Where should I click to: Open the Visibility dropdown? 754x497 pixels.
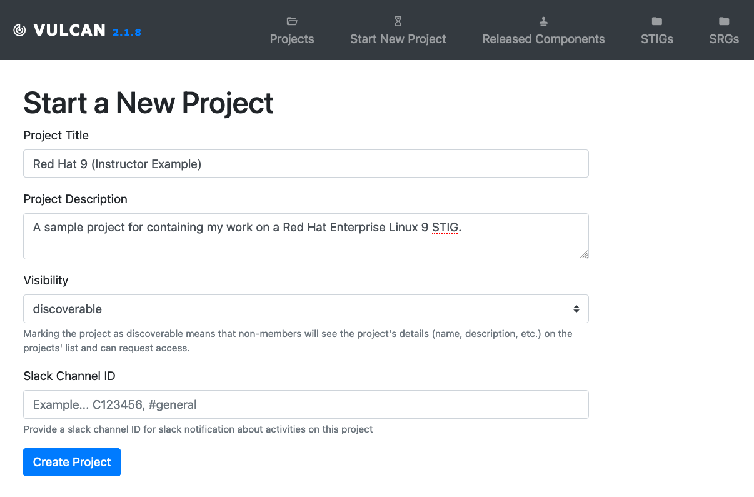[x=306, y=309]
